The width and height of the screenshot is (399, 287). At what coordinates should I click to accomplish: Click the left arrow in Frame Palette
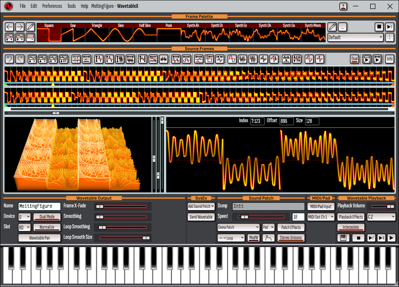pos(9,27)
